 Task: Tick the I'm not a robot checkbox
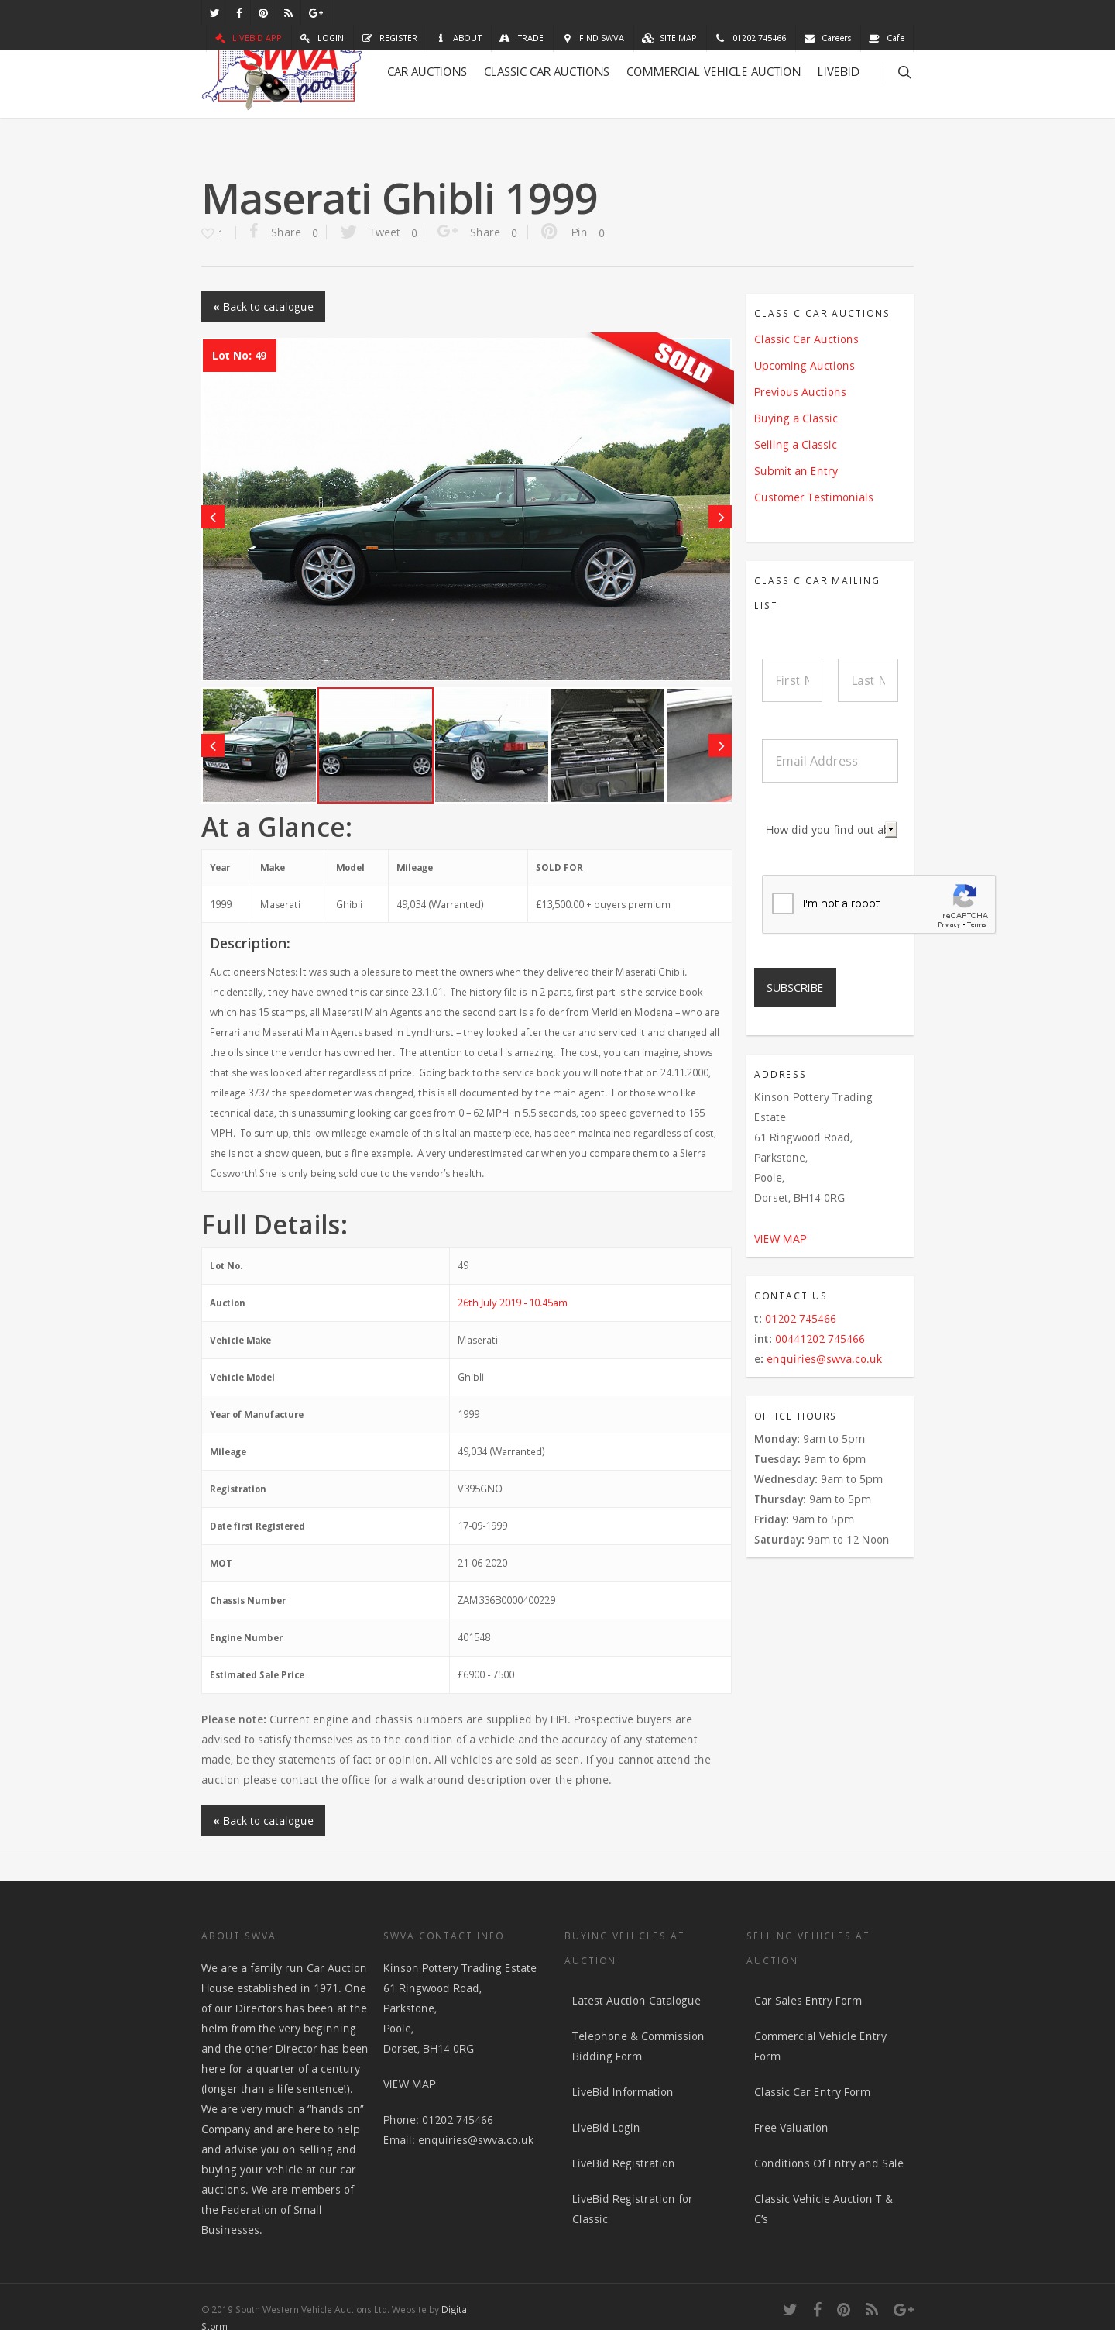(x=783, y=903)
